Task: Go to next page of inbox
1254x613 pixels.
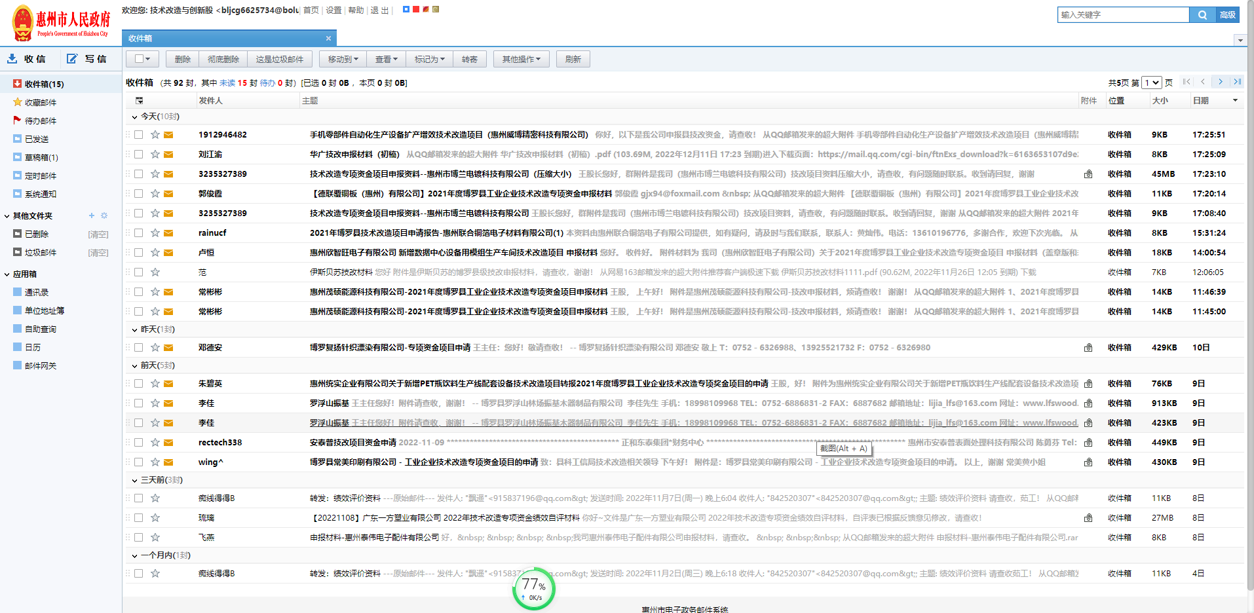Action: [1220, 82]
